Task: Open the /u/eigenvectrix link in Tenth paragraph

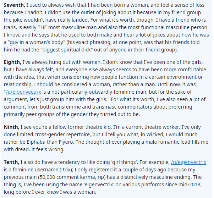Action: point(188,162)
